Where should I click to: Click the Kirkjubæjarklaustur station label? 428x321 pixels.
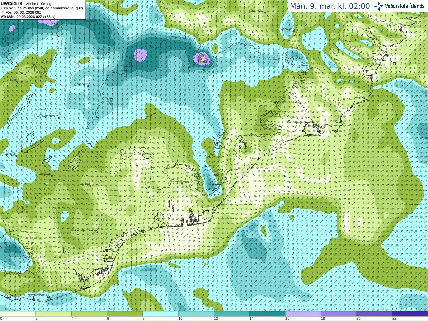point(84,230)
